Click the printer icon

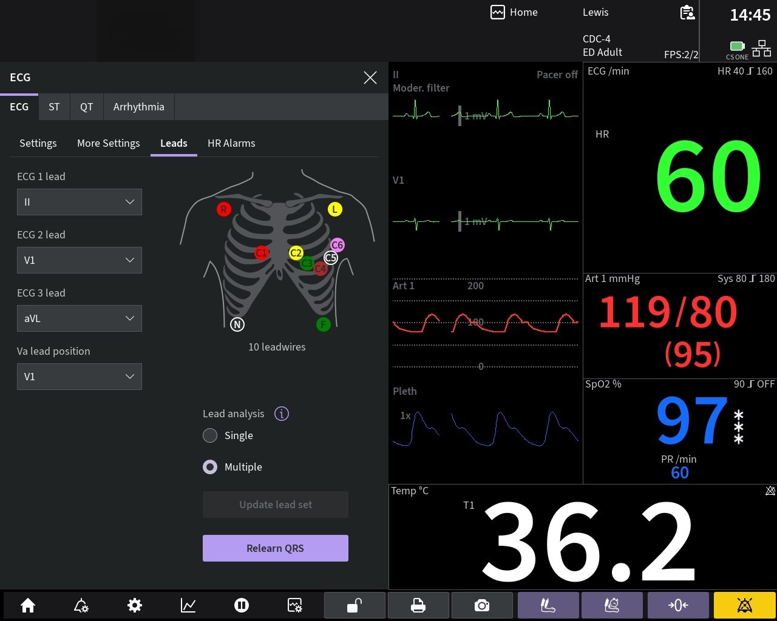[418, 605]
